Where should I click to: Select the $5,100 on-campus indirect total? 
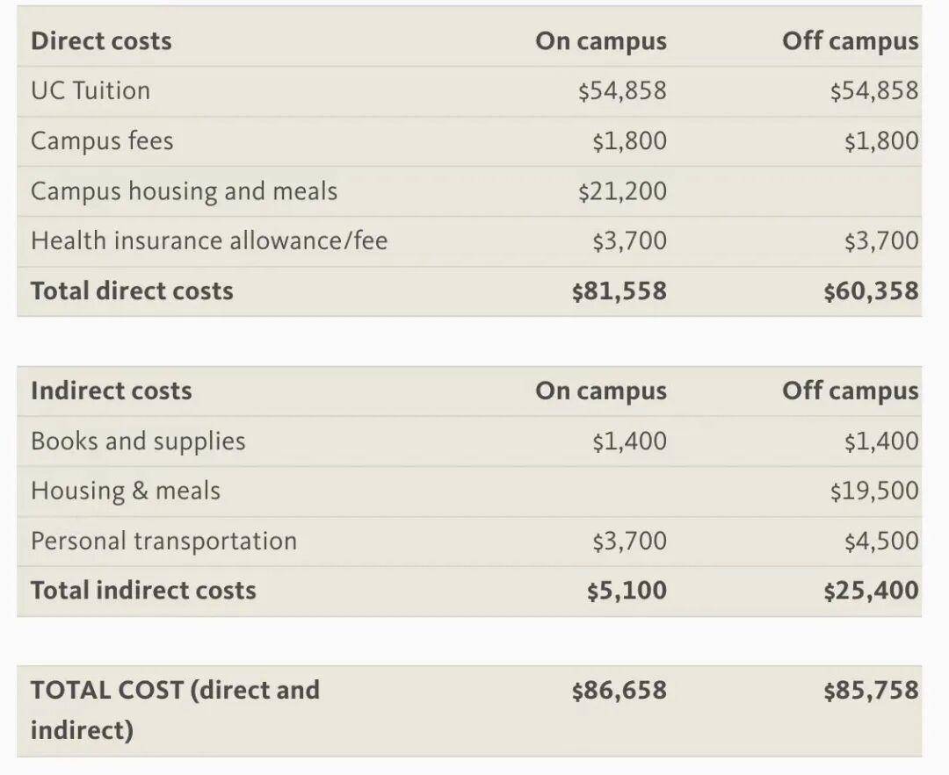[x=627, y=591]
